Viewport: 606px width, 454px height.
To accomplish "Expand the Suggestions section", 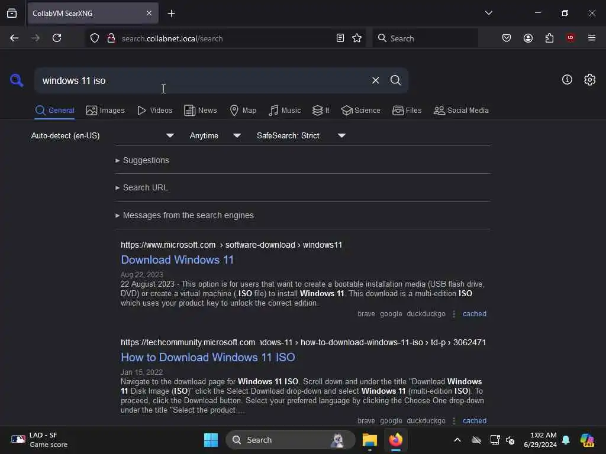I will pos(142,160).
